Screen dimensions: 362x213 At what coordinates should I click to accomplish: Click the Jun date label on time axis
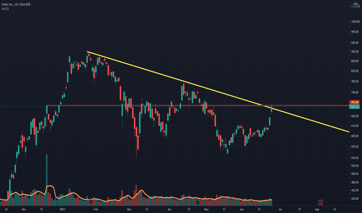pos(242,209)
